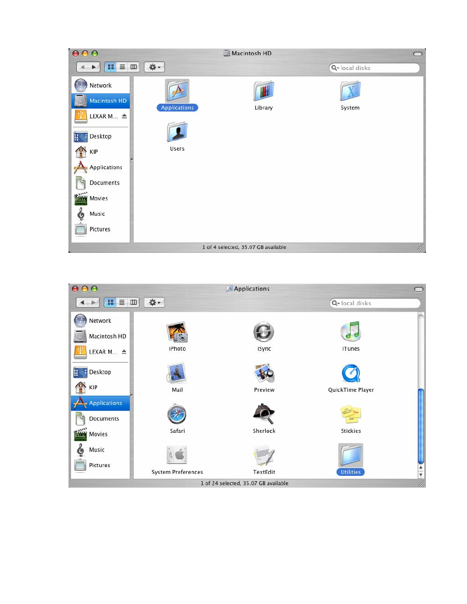Open the Action gear menu in Macintosh HD window
The width and height of the screenshot is (467, 604).
pos(154,67)
